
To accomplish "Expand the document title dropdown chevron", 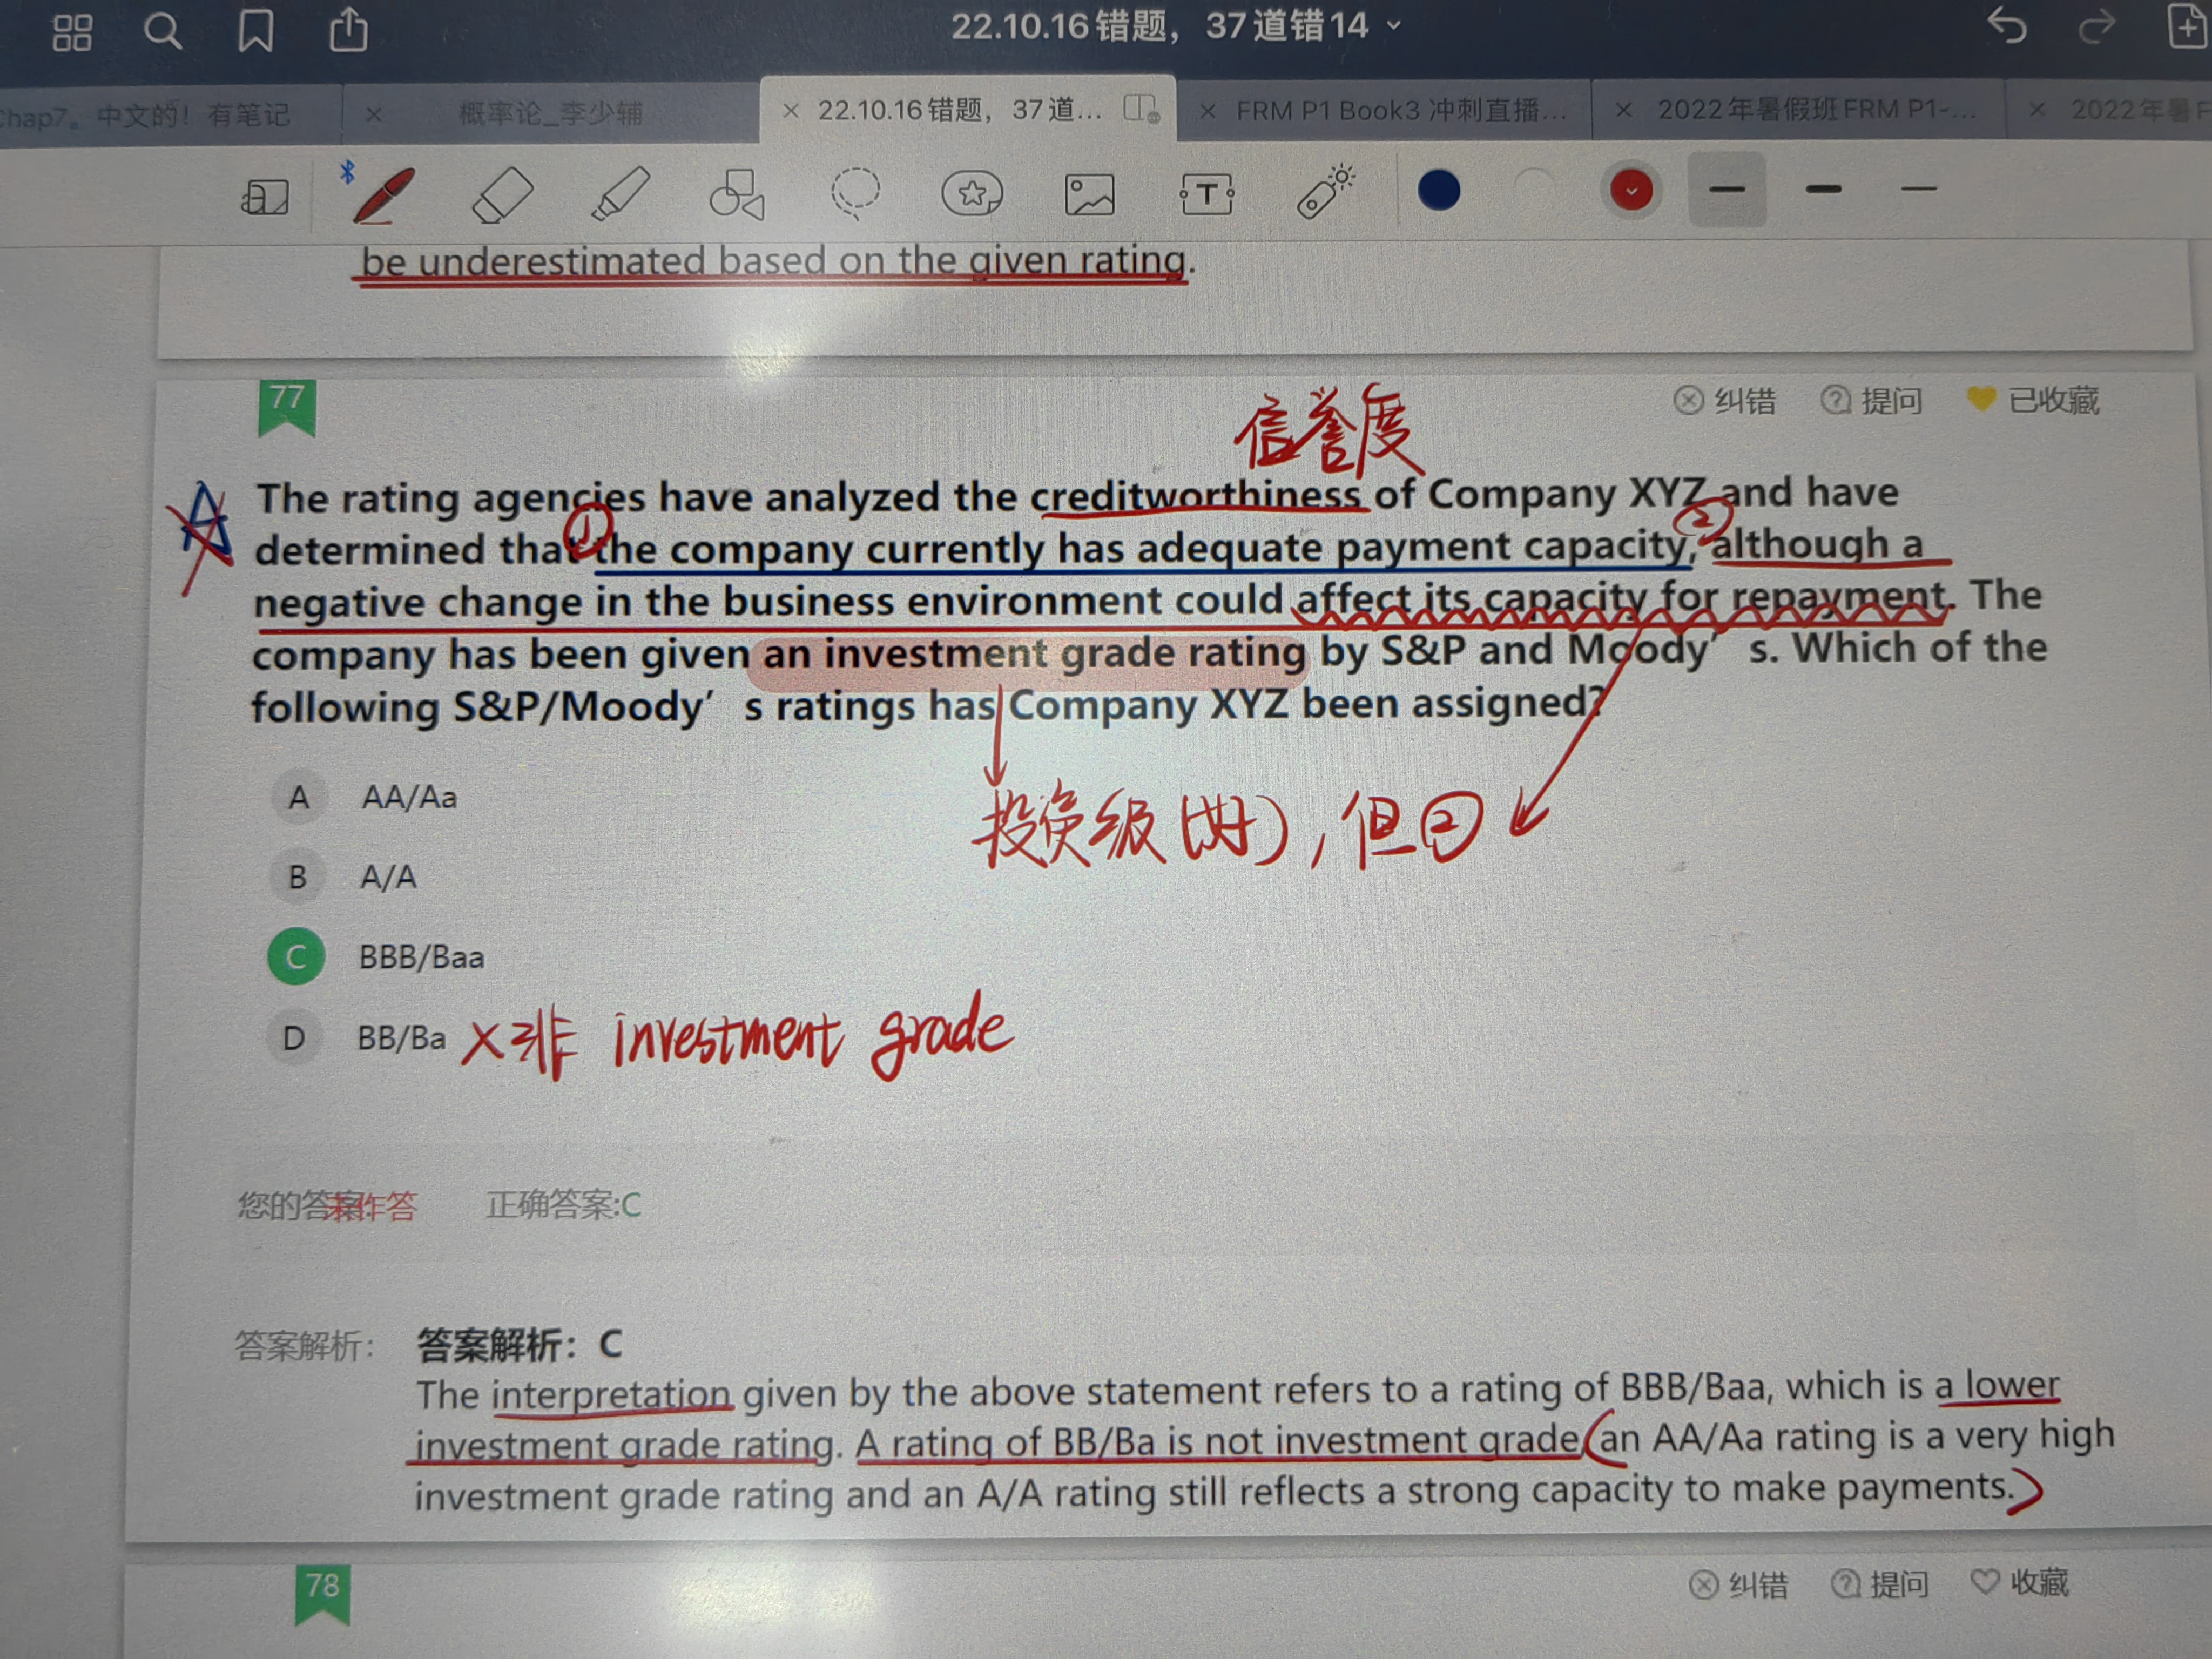I will pos(1394,26).
